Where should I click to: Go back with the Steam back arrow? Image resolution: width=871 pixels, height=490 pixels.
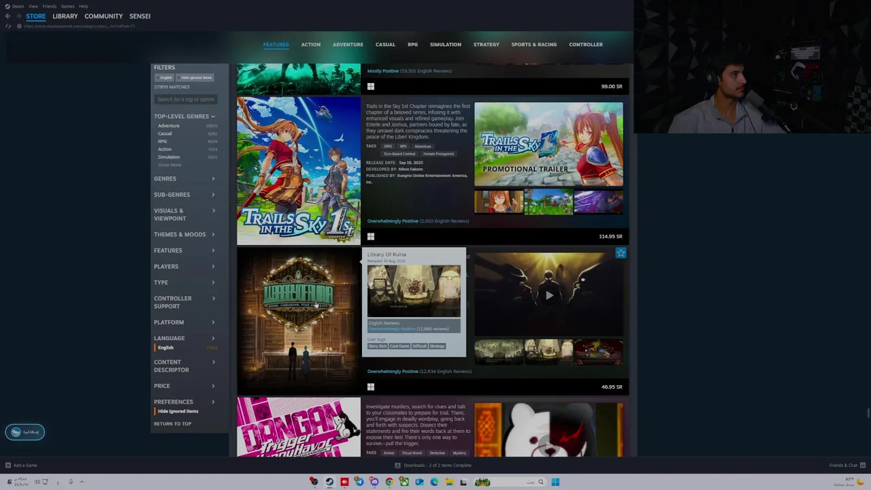click(7, 16)
